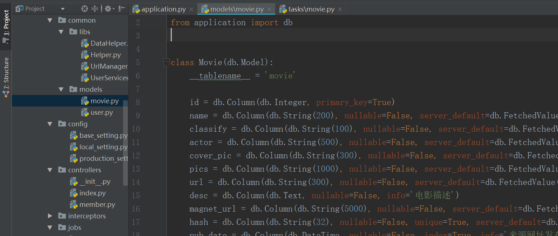Fold the Movie class code block
The image size is (558, 236).
166,62
